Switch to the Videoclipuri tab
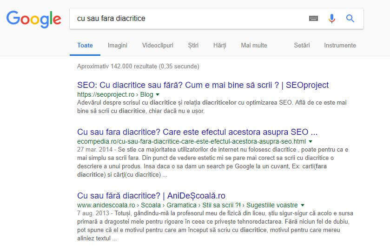 pyautogui.click(x=158, y=45)
